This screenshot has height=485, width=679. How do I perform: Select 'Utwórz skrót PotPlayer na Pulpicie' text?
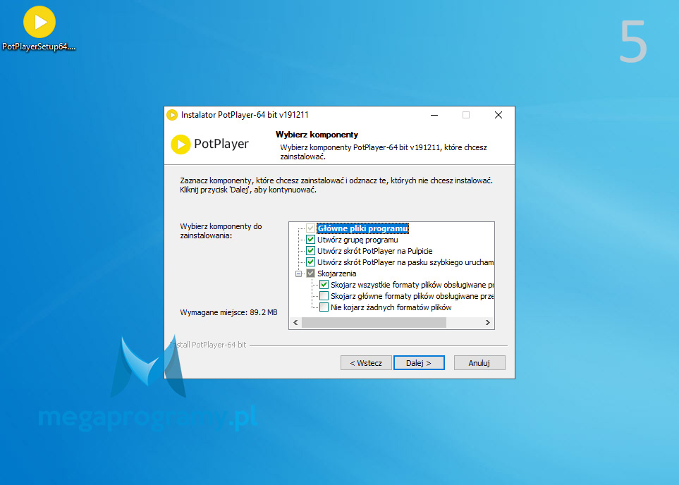[x=374, y=251]
